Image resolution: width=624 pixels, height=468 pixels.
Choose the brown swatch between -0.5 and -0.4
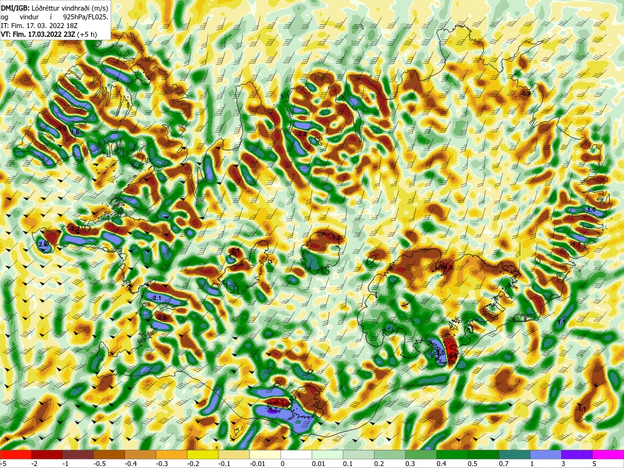coord(109,454)
